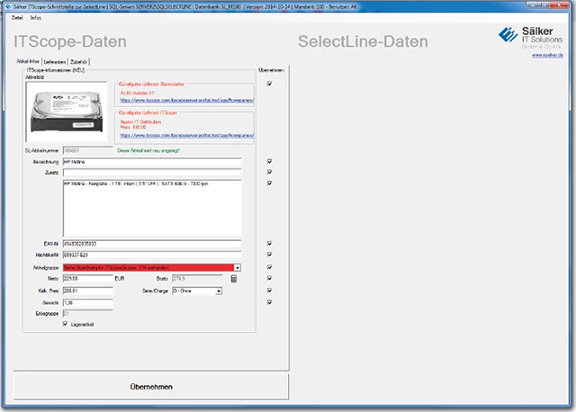Toggle Übernehmen checkbox for long description
The width and height of the screenshot is (576, 412).
coord(270,183)
